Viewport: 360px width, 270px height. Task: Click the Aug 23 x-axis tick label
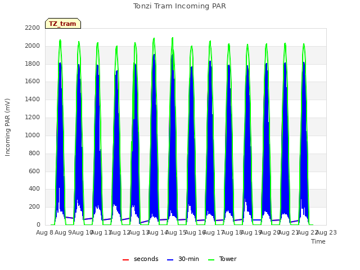[326, 232]
